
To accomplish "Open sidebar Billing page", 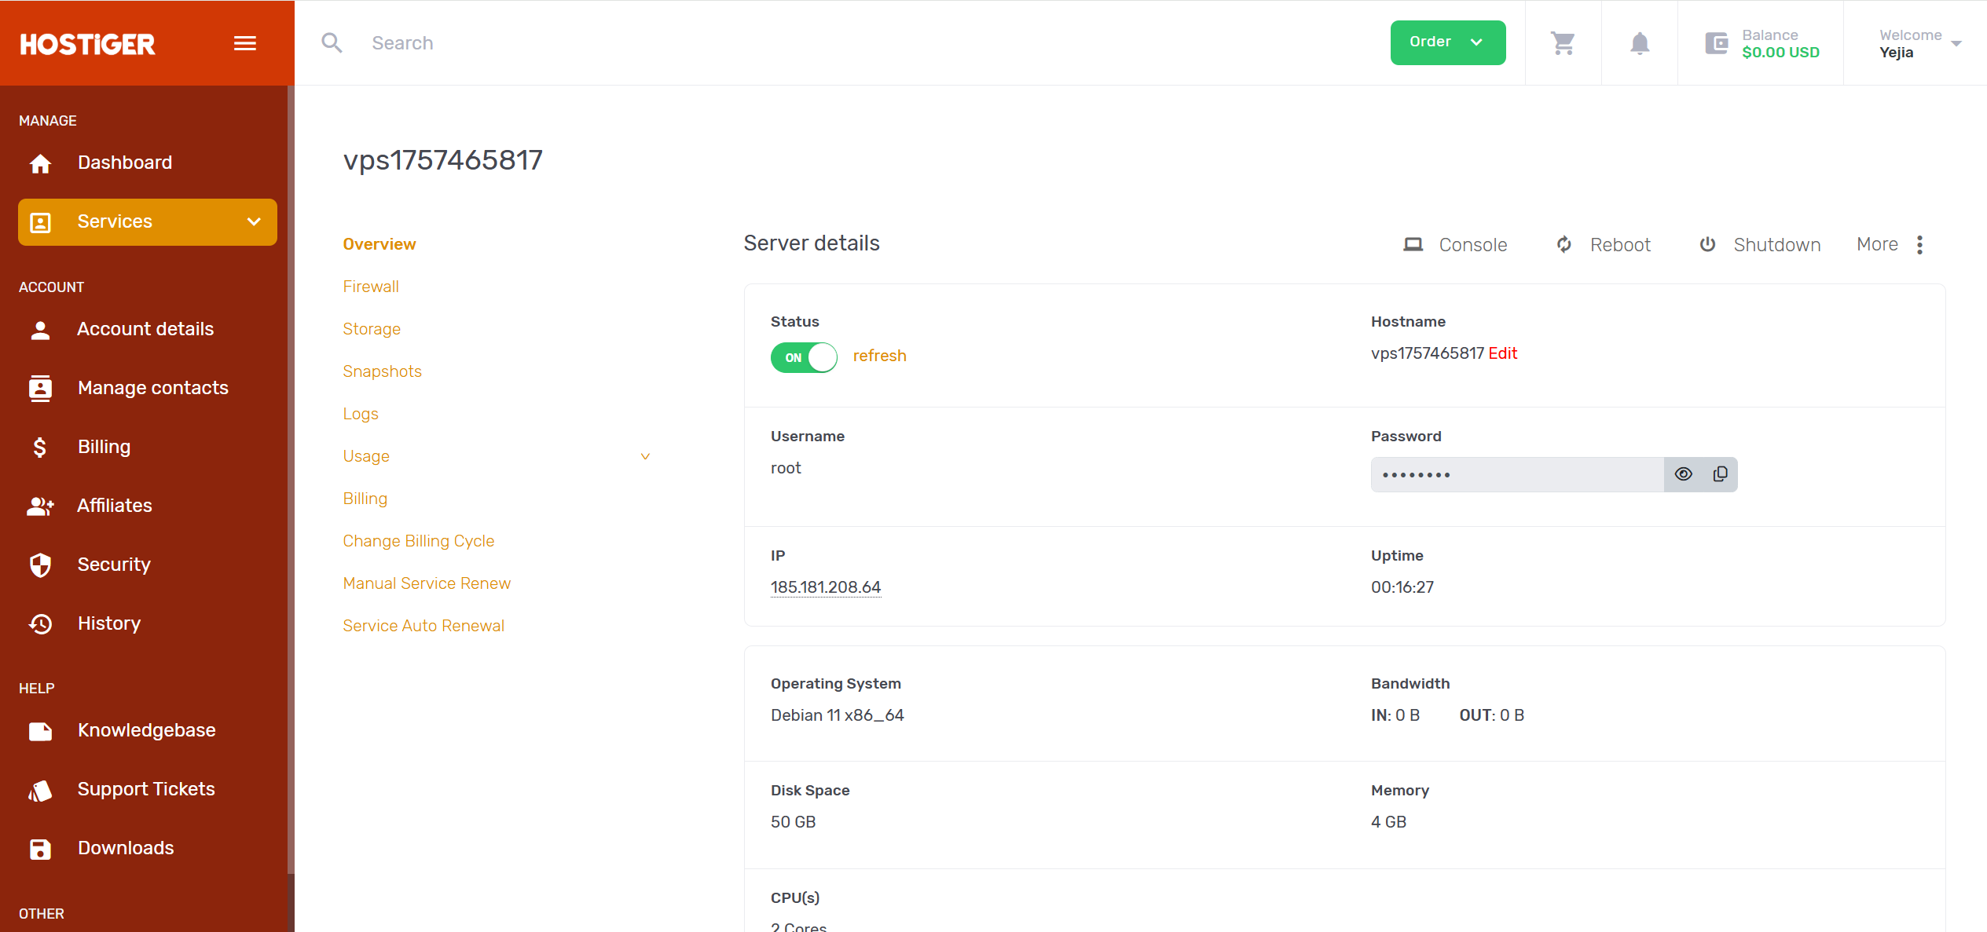I will point(104,447).
